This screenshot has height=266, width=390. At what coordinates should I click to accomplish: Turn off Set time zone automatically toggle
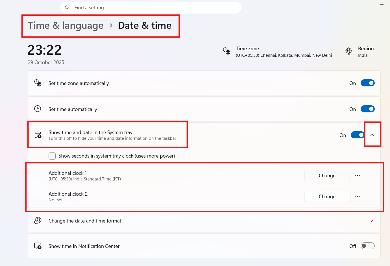point(367,83)
